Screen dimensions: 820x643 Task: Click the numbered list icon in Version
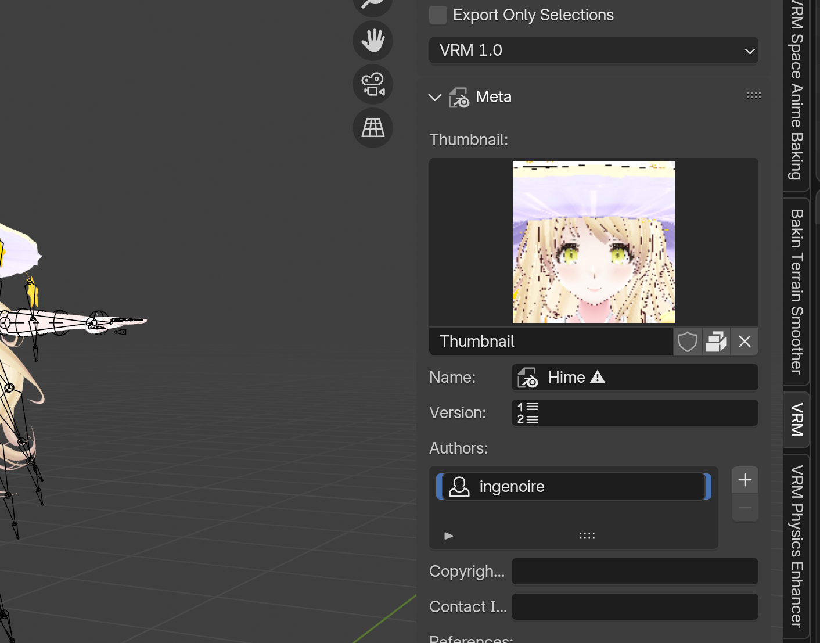coord(528,413)
